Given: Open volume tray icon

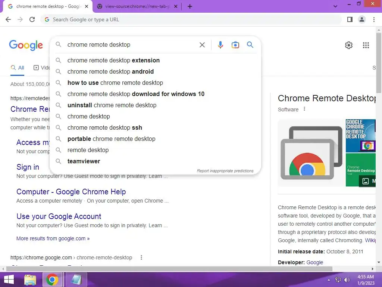Looking at the screenshot, I should click(x=347, y=280).
